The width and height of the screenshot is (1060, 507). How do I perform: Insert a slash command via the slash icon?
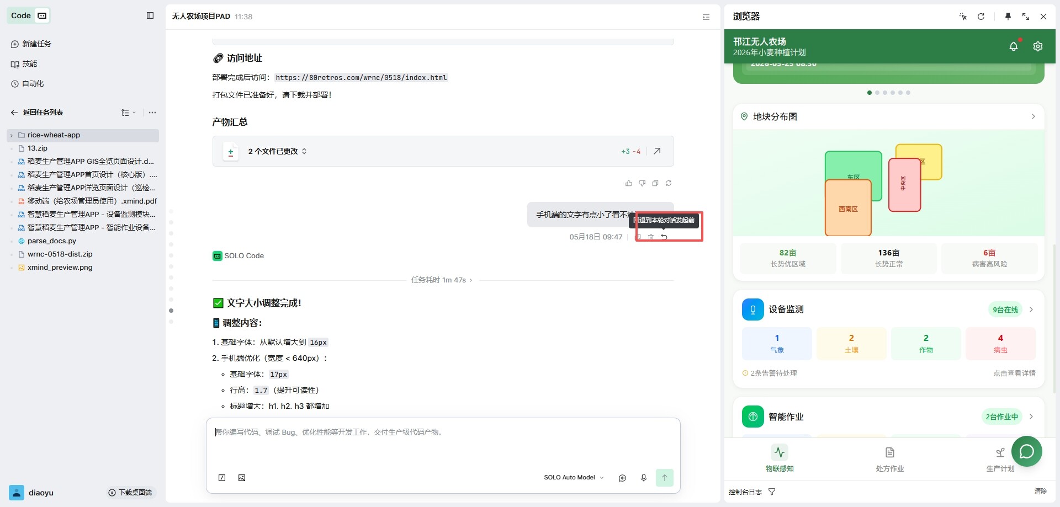click(222, 478)
